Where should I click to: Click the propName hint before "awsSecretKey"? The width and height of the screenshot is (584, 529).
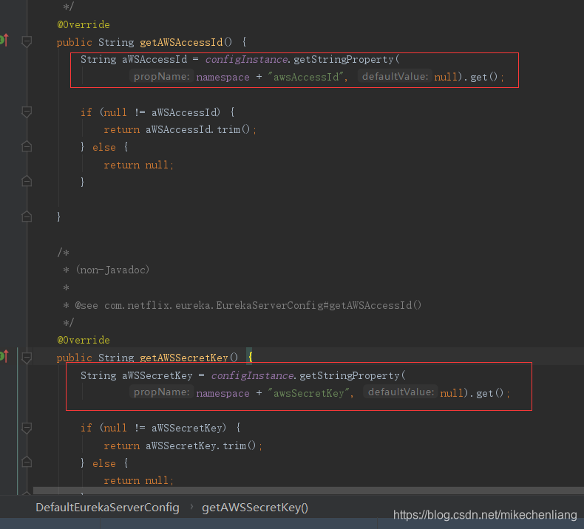[161, 392]
